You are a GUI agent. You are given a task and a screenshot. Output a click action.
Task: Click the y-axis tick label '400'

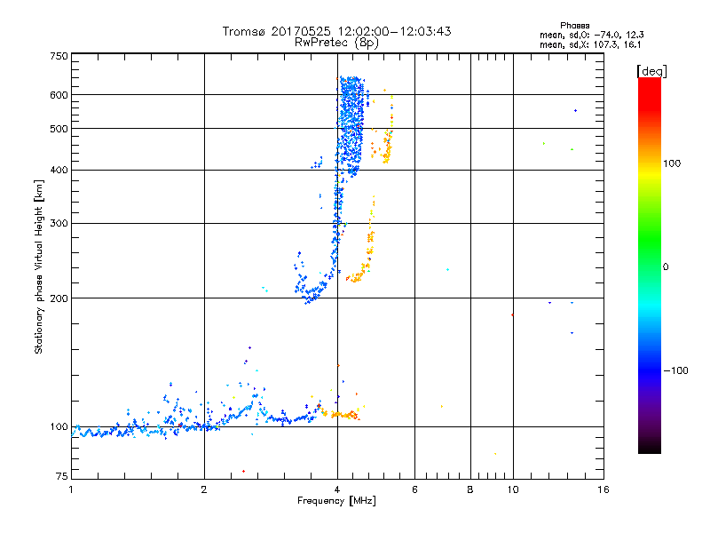coord(59,170)
